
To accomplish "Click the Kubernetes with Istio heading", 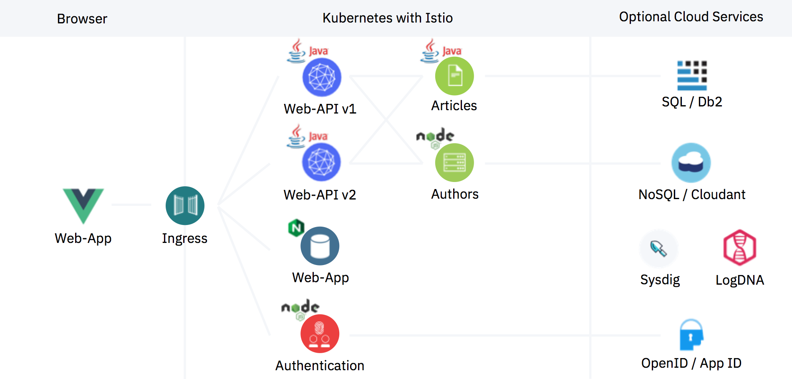I will pos(388,18).
